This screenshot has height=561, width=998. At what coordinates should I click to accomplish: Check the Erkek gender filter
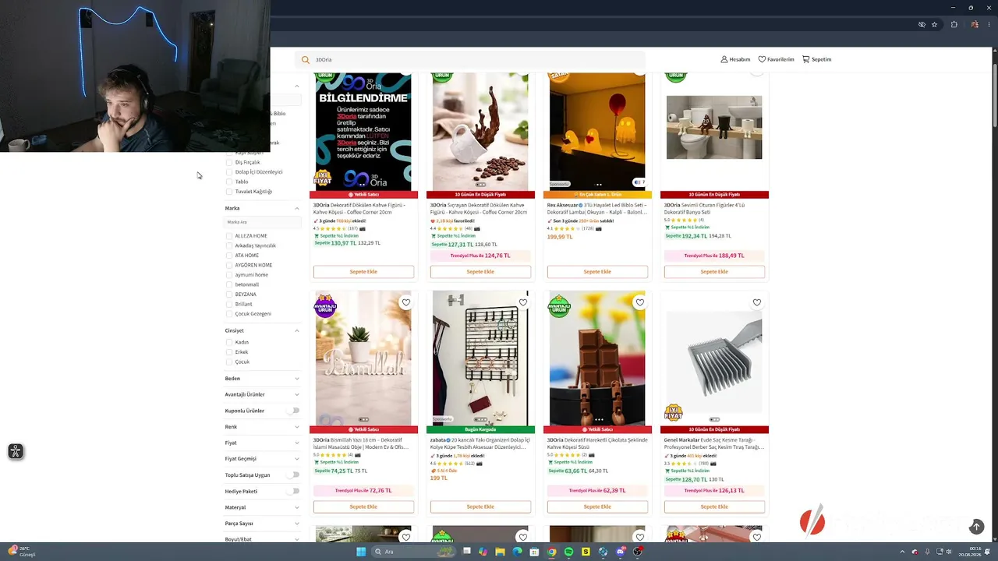pyautogui.click(x=229, y=352)
